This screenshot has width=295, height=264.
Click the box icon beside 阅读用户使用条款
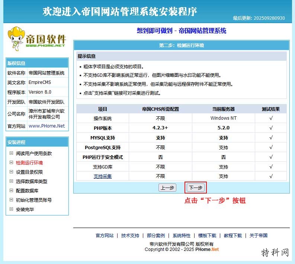11,153
